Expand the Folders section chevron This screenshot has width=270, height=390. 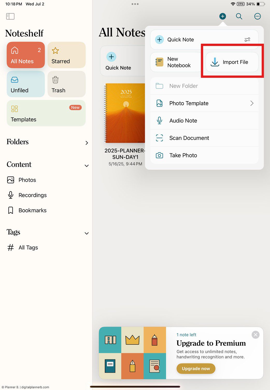[x=87, y=143]
